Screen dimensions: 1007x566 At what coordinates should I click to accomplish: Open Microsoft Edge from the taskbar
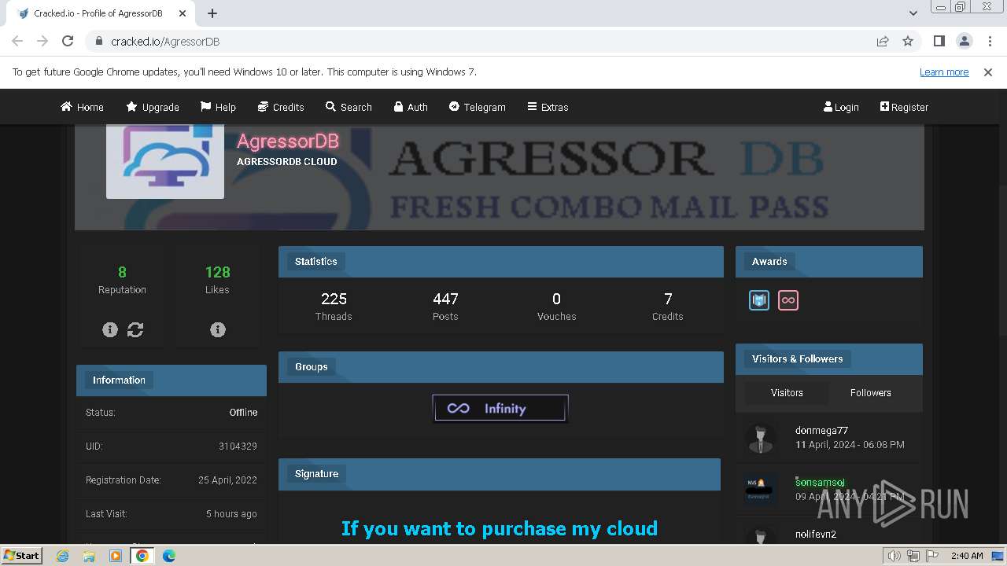(x=168, y=556)
